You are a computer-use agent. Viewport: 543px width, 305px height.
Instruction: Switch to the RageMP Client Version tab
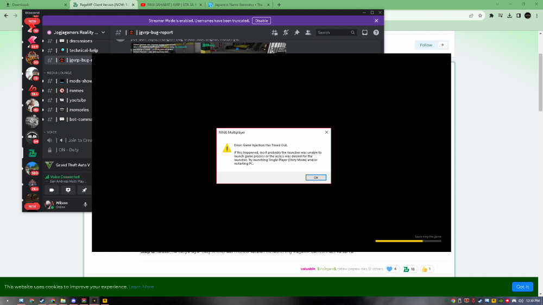(x=104, y=5)
